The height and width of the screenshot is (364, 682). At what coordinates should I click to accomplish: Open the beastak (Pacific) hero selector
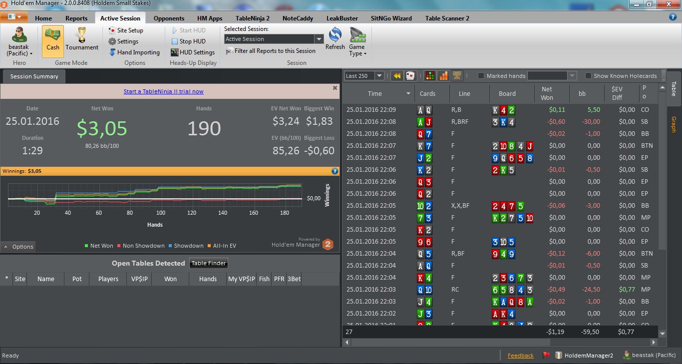[20, 42]
